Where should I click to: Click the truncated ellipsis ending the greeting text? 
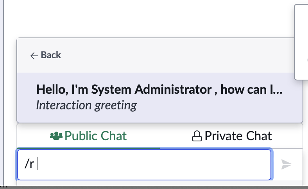click(x=277, y=90)
